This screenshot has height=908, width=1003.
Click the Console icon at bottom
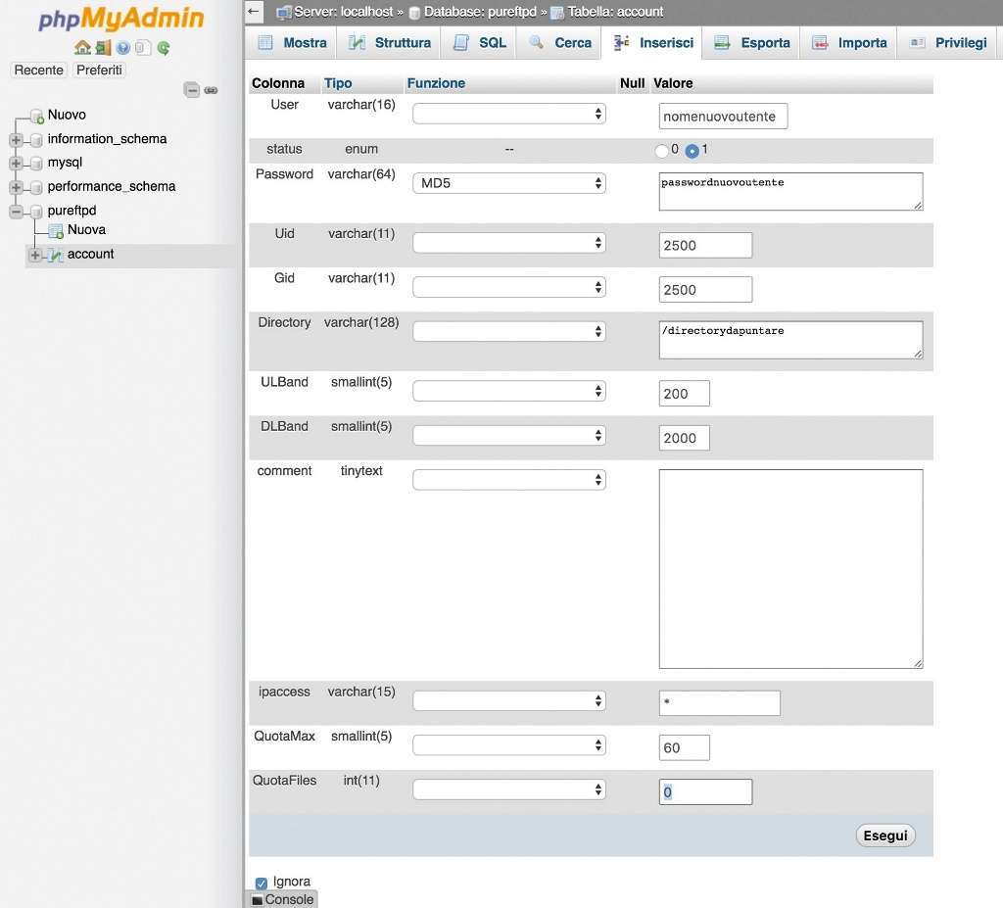(x=257, y=899)
